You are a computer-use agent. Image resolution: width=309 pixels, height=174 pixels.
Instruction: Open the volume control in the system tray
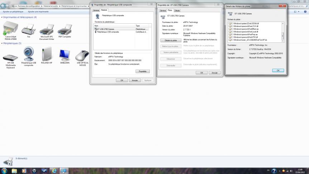coord(291,171)
